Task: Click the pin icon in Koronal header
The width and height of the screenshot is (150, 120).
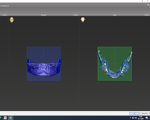Action: (x=78, y=15)
